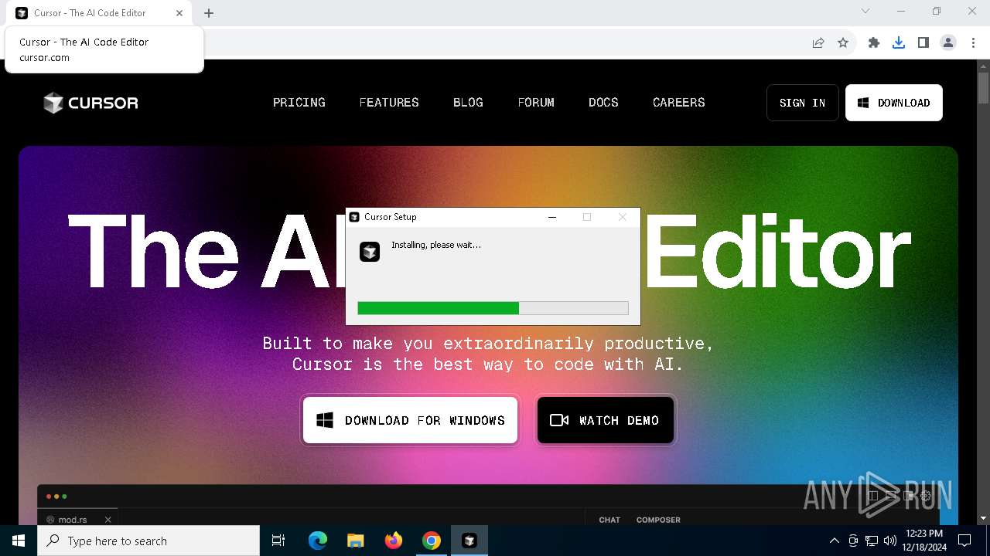Go to the Blog page
Viewport: 990px width, 556px height.
pyautogui.click(x=468, y=102)
